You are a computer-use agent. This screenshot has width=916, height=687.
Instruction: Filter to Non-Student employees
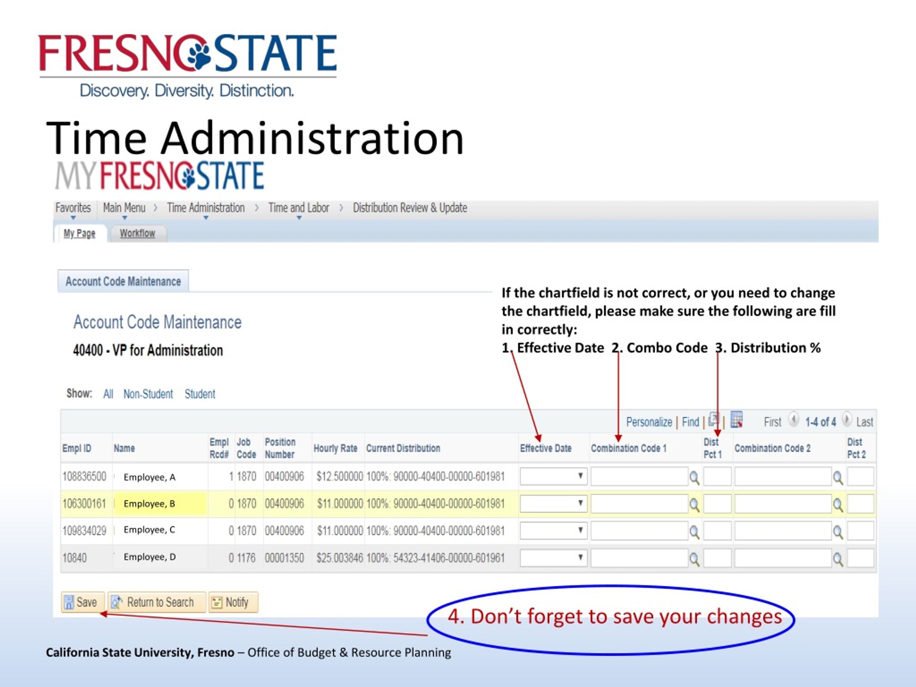click(x=148, y=394)
